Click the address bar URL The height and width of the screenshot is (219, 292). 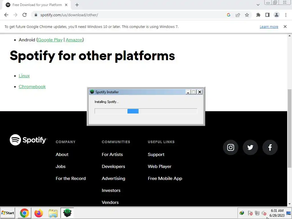pyautogui.click(x=69, y=15)
